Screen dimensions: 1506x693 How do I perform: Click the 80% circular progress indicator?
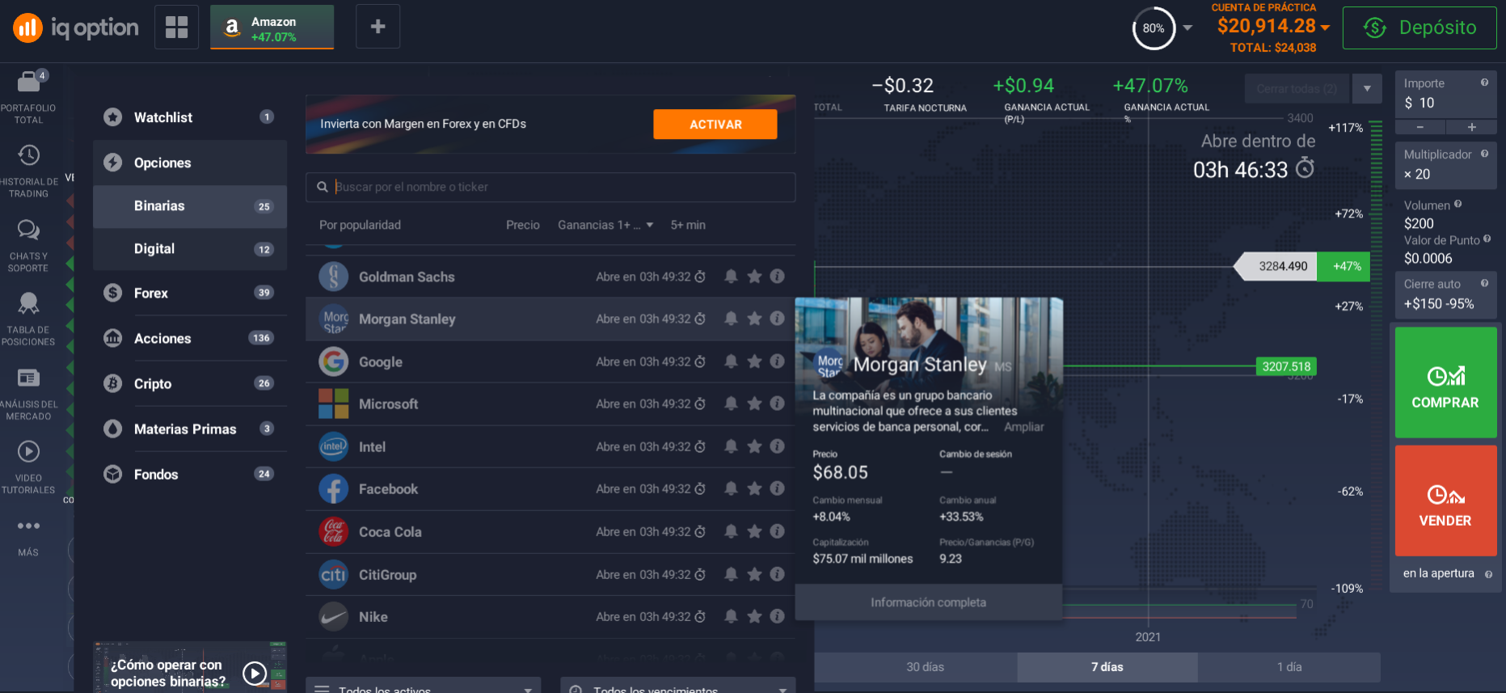(x=1154, y=28)
